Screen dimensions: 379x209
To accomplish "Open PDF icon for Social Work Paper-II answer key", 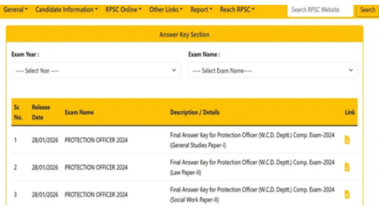I will (x=347, y=194).
